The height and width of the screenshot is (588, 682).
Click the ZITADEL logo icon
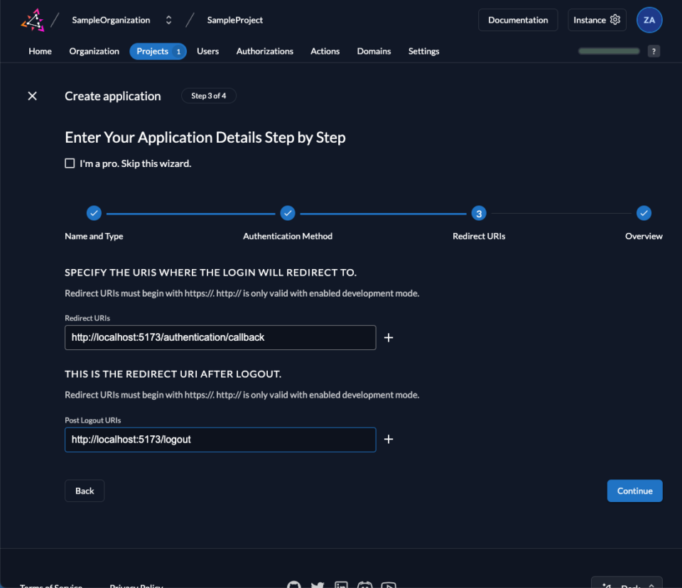click(x=32, y=20)
